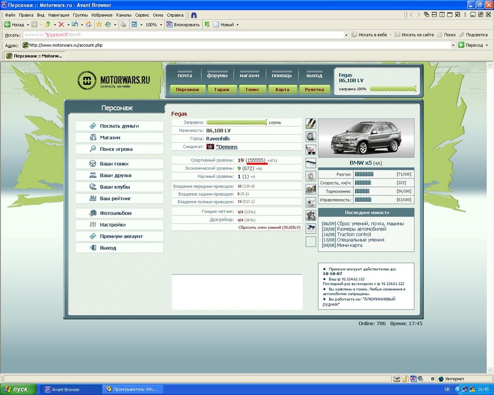Switch to the Гонки green tab
The image size is (494, 395).
tap(252, 89)
